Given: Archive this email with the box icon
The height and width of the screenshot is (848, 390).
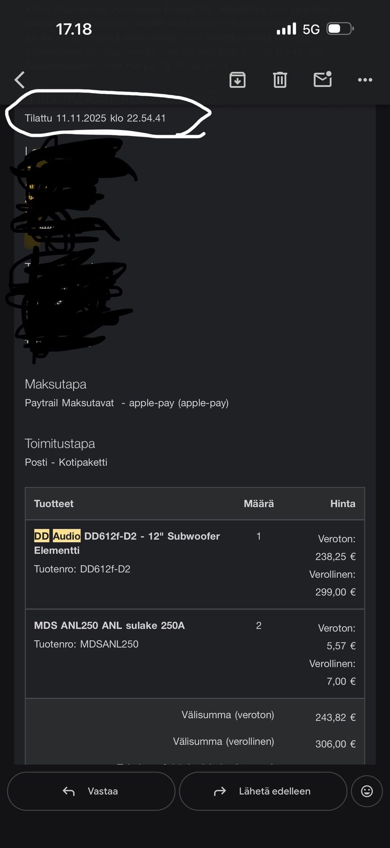Looking at the screenshot, I should tap(237, 80).
